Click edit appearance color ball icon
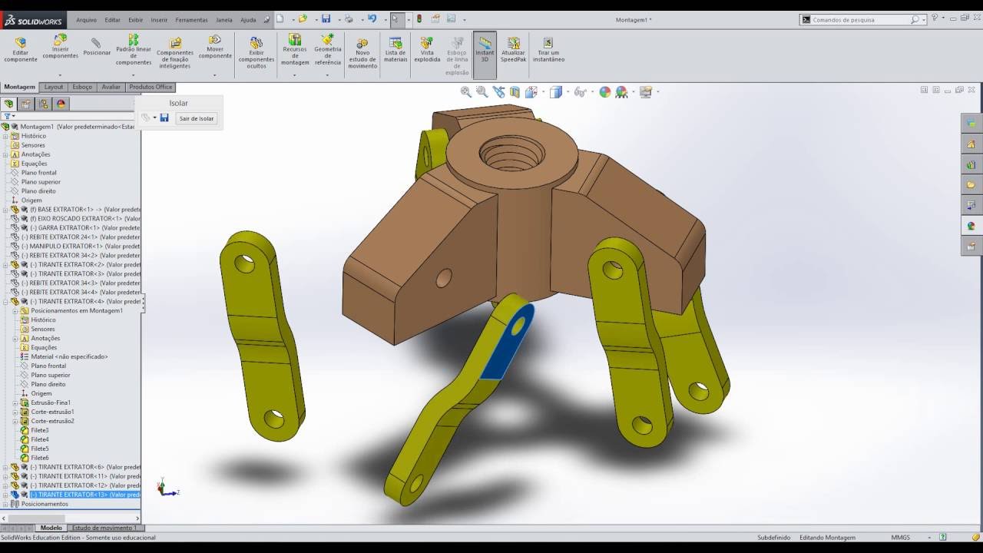The image size is (983, 553). [x=605, y=92]
